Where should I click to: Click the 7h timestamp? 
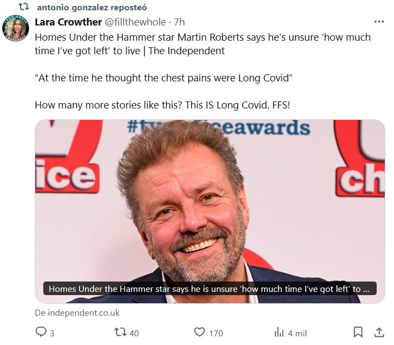(179, 22)
